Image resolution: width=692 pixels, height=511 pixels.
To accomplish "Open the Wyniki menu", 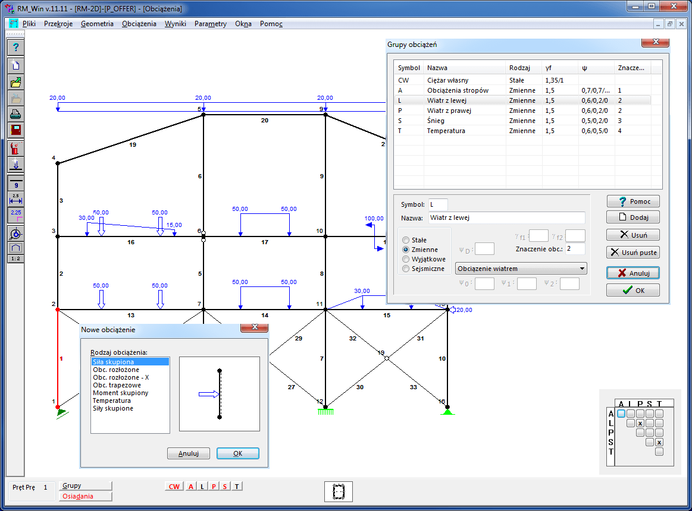I will click(x=176, y=24).
